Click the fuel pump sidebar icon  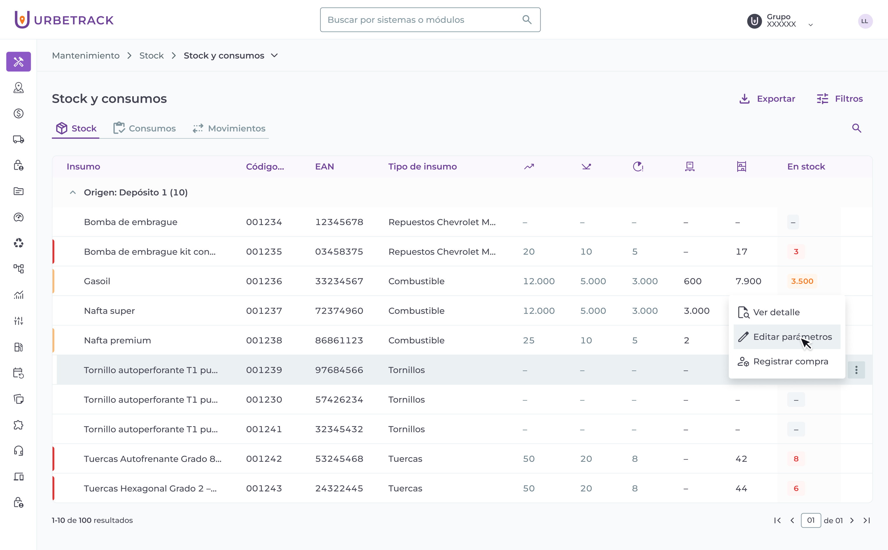click(x=19, y=347)
